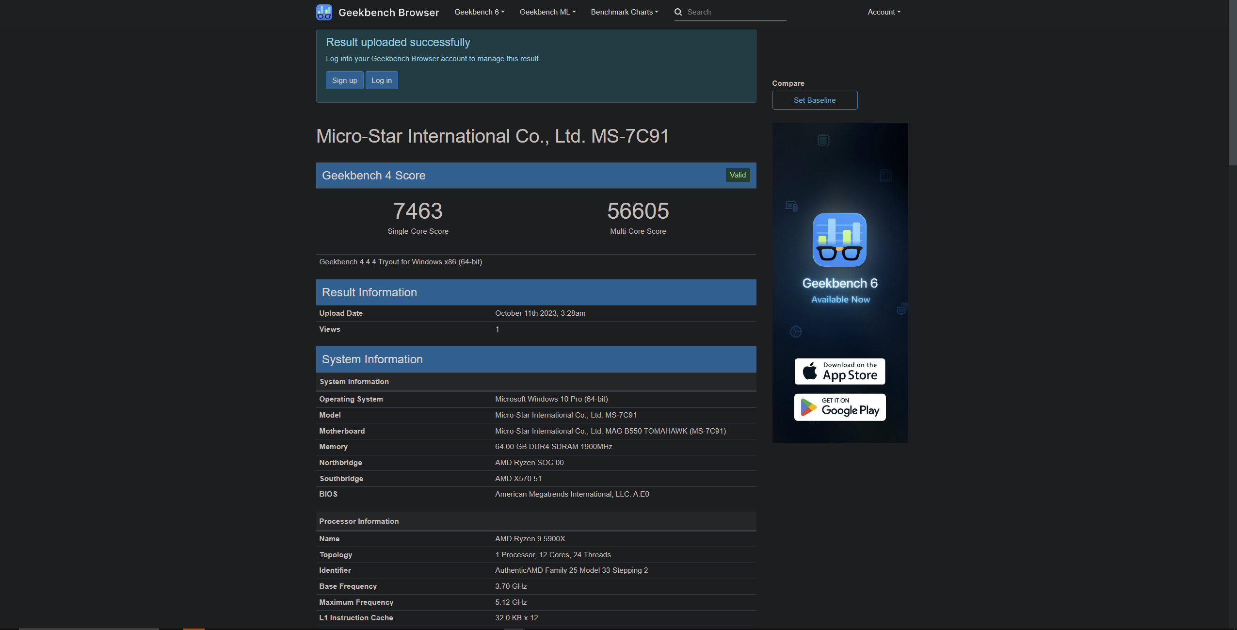Viewport: 1237px width, 630px height.
Task: Click the 32.0 KB x 12 cache value
Action: 516,618
